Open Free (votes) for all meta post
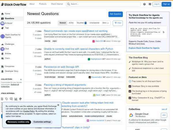173x130 pixels. pos(146,81)
